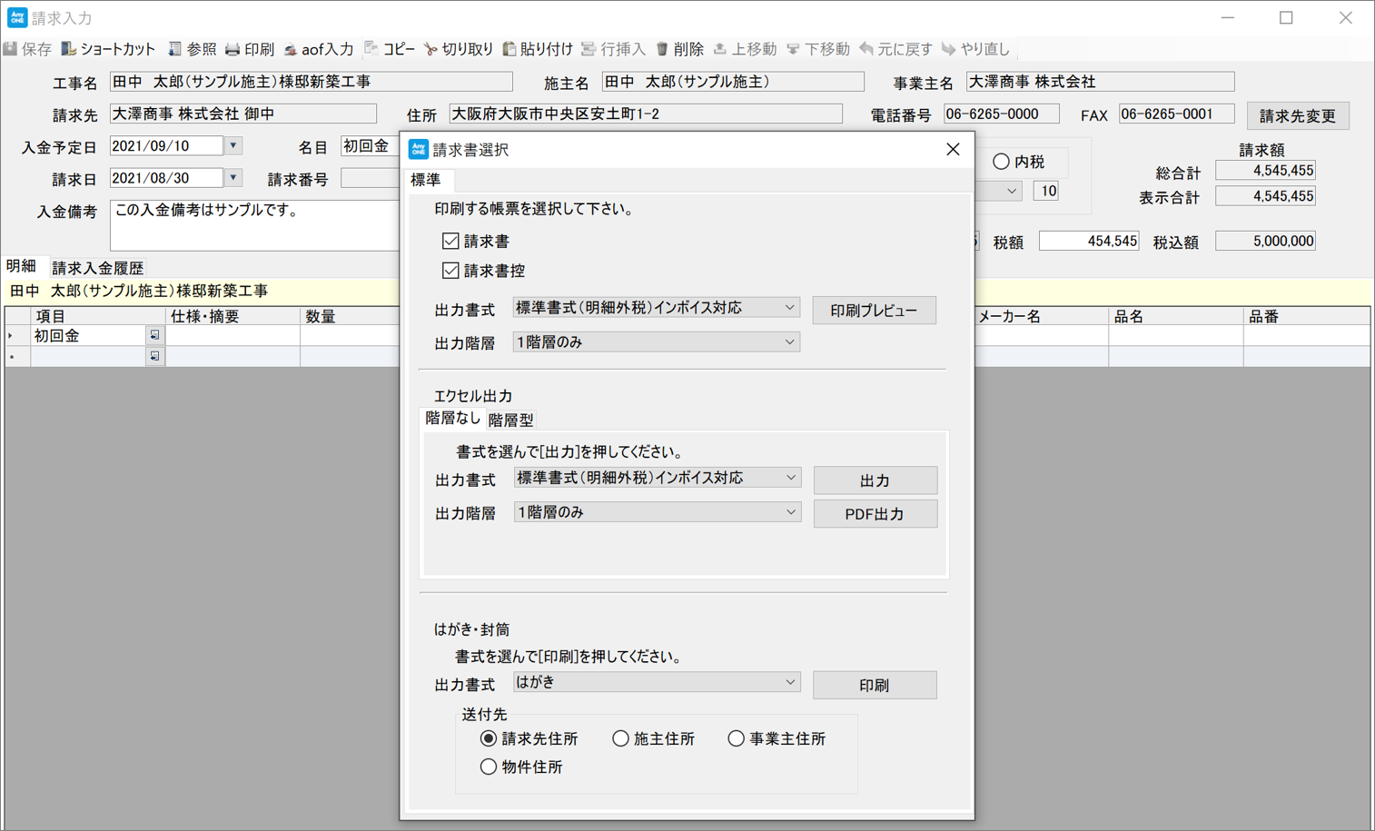Open print 出力階層 dropdown below 請求書控
The width and height of the screenshot is (1375, 831).
[x=656, y=342]
